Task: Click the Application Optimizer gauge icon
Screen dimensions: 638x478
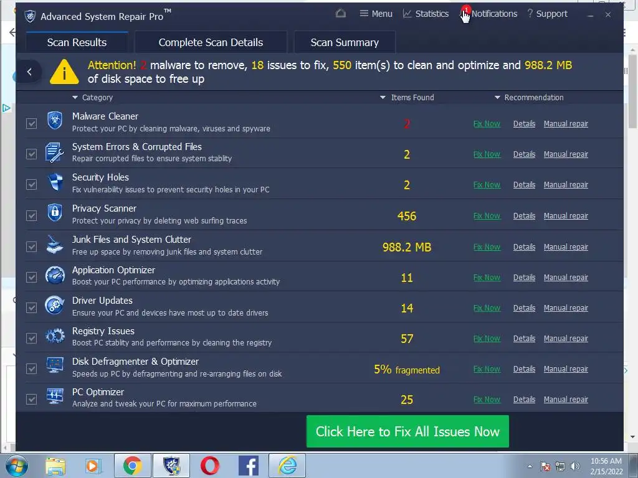Action: point(55,274)
